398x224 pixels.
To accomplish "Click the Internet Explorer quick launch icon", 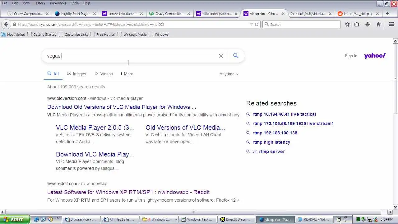I will pos(36,219).
